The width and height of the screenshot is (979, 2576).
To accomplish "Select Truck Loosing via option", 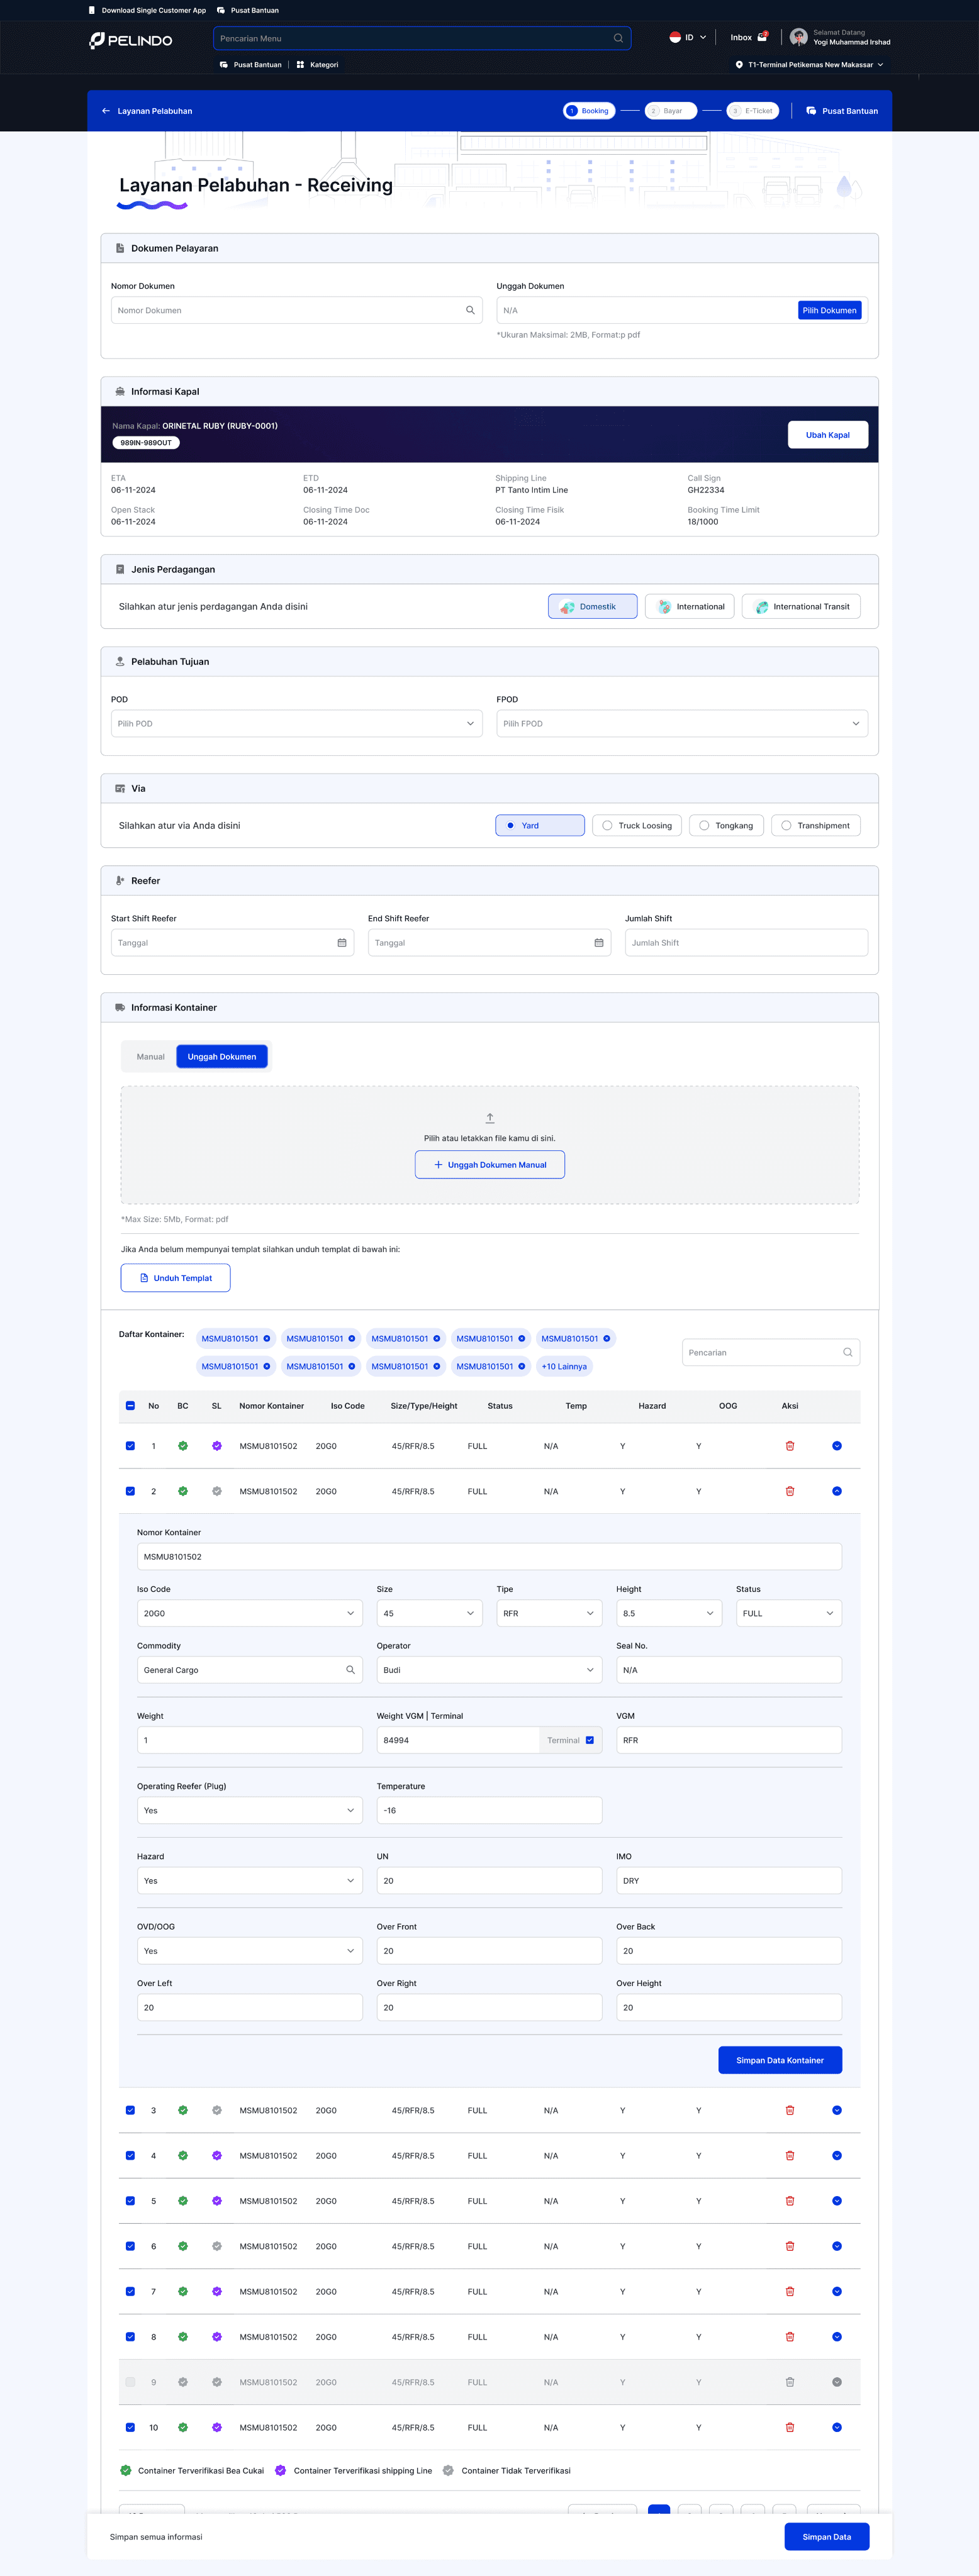I will pos(637,826).
